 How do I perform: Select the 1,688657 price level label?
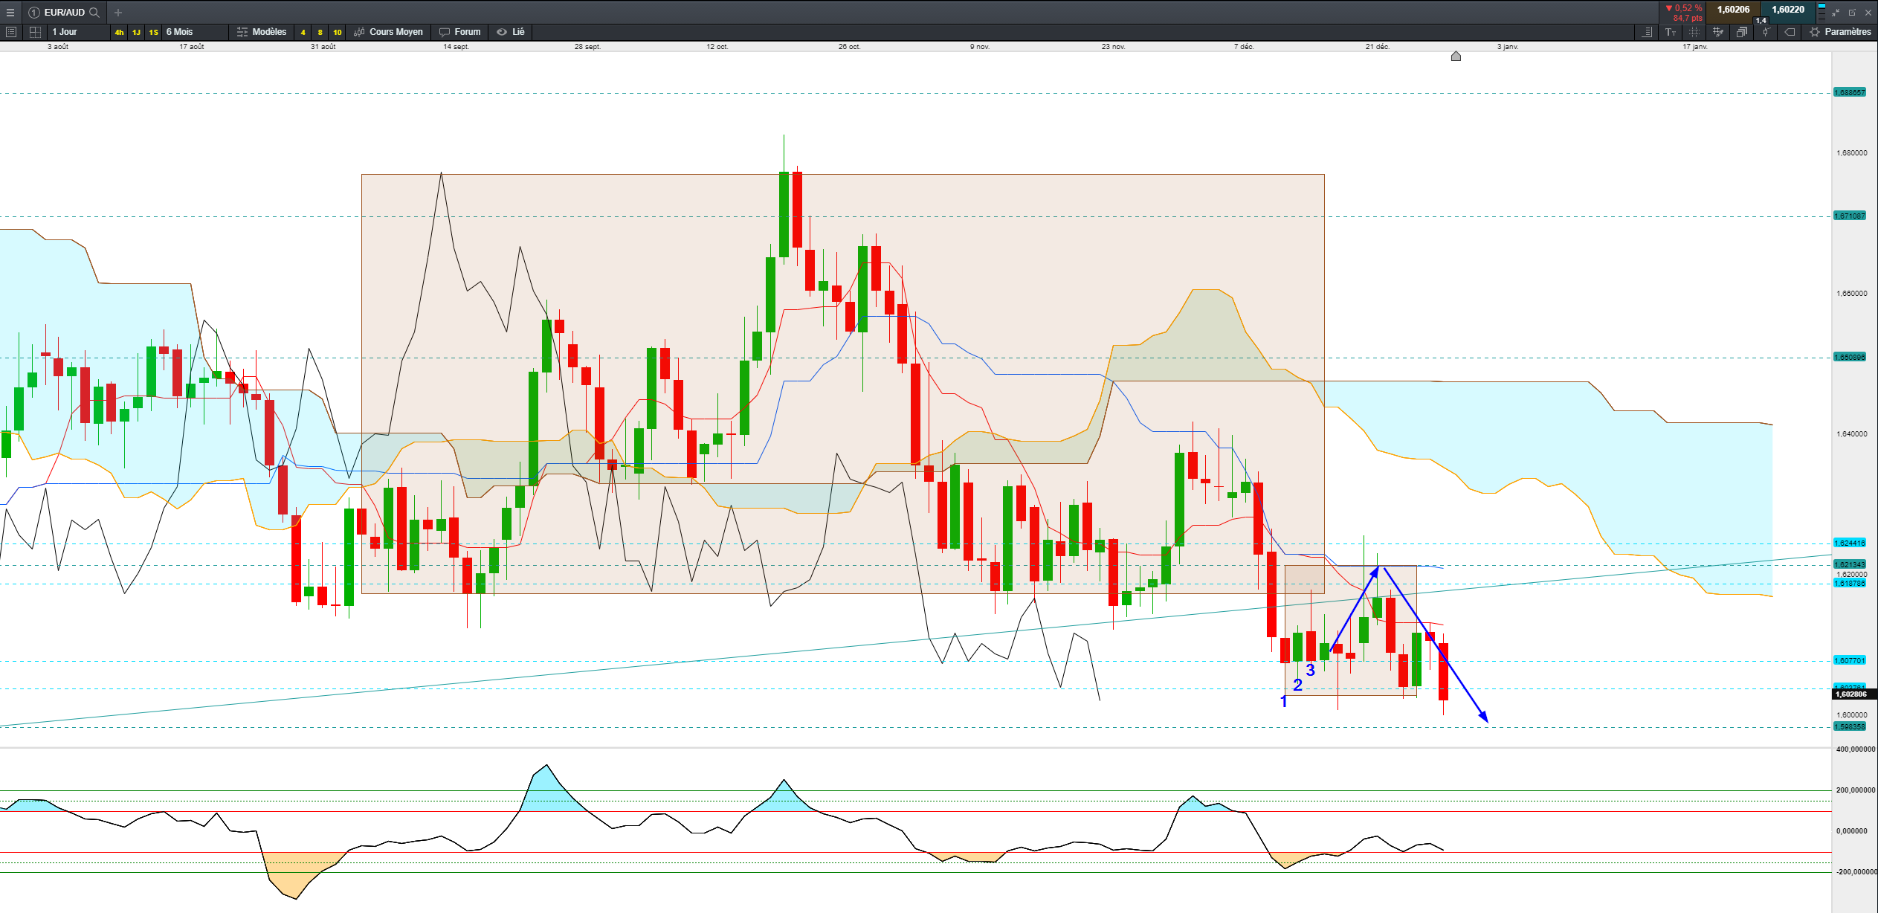point(1850,92)
